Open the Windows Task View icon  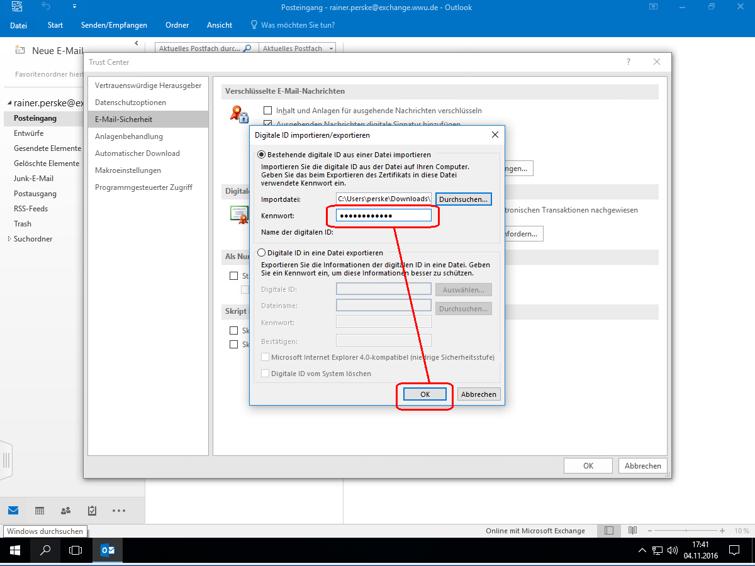pos(75,550)
